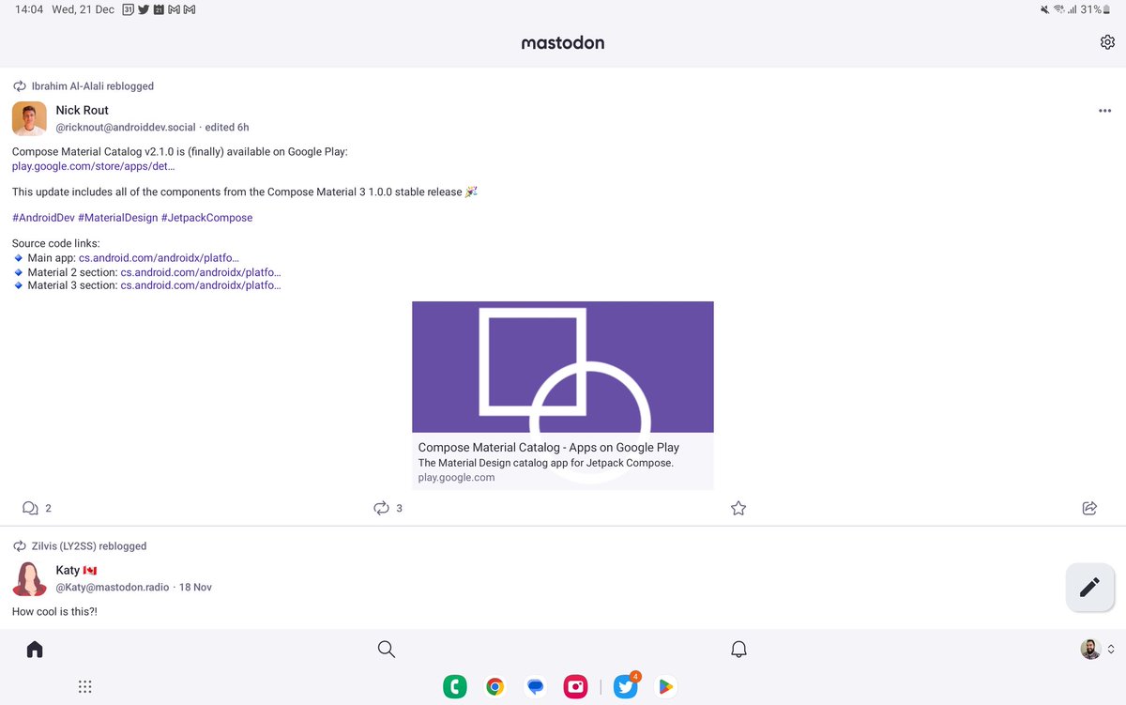Tap the calendar 31 status bar icon

(x=129, y=9)
